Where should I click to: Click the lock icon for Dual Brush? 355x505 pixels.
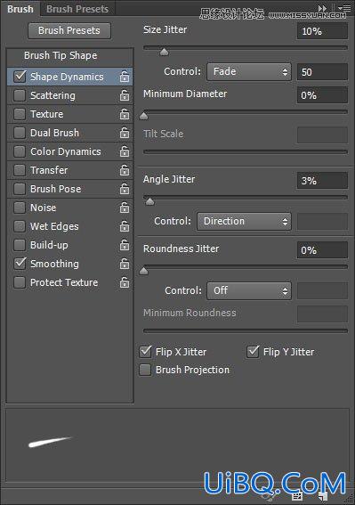pos(125,133)
